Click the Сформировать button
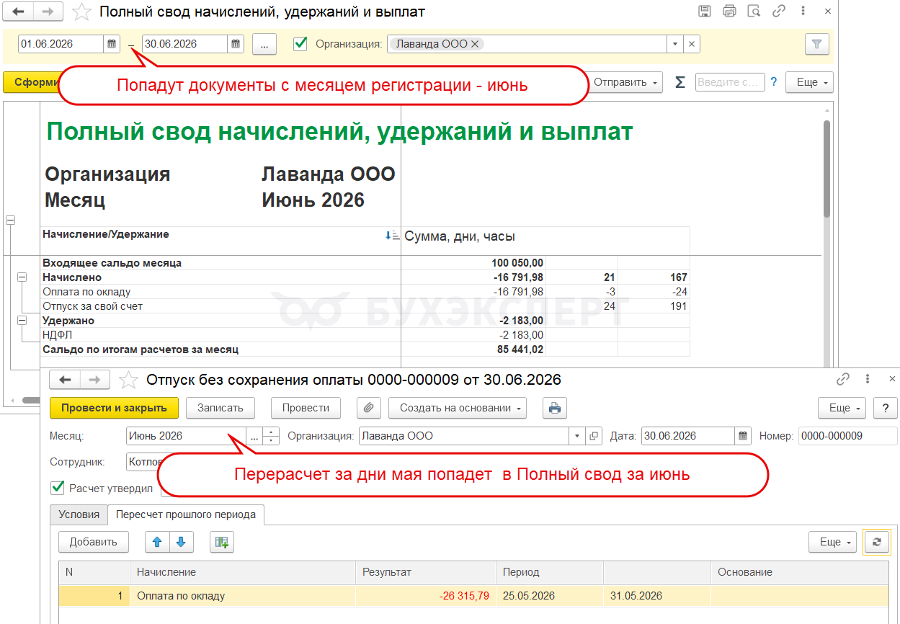 (31, 82)
